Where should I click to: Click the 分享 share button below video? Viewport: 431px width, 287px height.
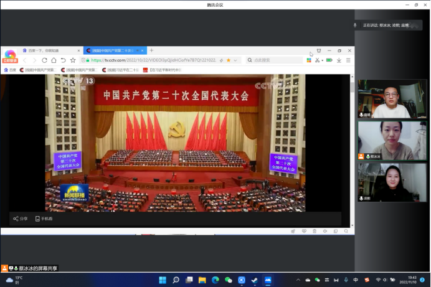(21, 219)
